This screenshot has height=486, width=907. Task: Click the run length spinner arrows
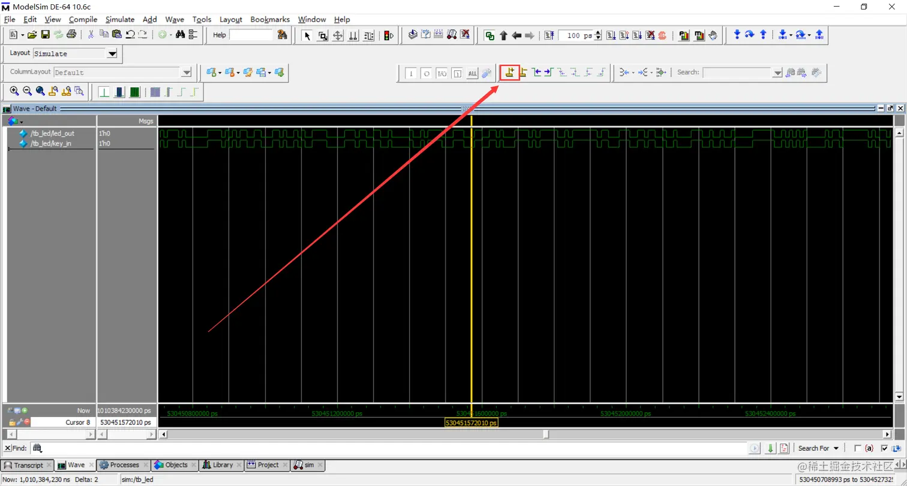click(x=597, y=35)
